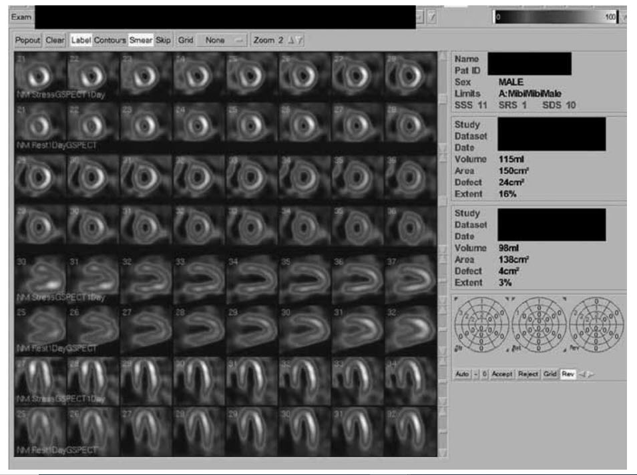
Task: Toggle the Auto button below the polar maps
Action: (x=462, y=374)
